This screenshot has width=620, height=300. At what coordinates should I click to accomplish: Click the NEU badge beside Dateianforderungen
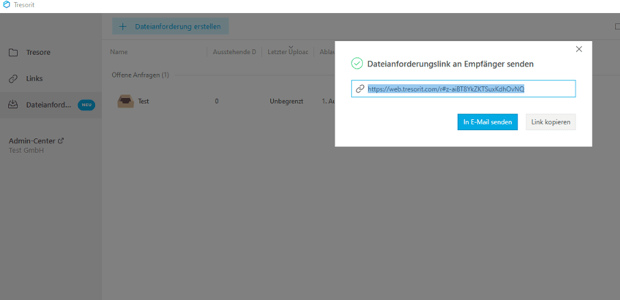[x=86, y=105]
